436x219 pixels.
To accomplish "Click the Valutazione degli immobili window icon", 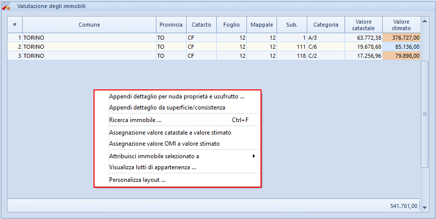I will click(6, 6).
